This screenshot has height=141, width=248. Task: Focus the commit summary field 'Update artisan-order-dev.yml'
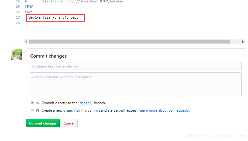click(136, 66)
